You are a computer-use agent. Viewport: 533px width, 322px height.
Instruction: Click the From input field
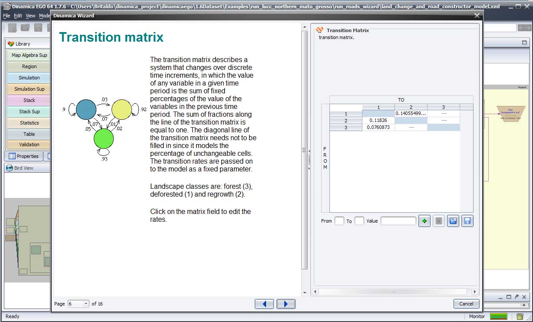point(339,221)
